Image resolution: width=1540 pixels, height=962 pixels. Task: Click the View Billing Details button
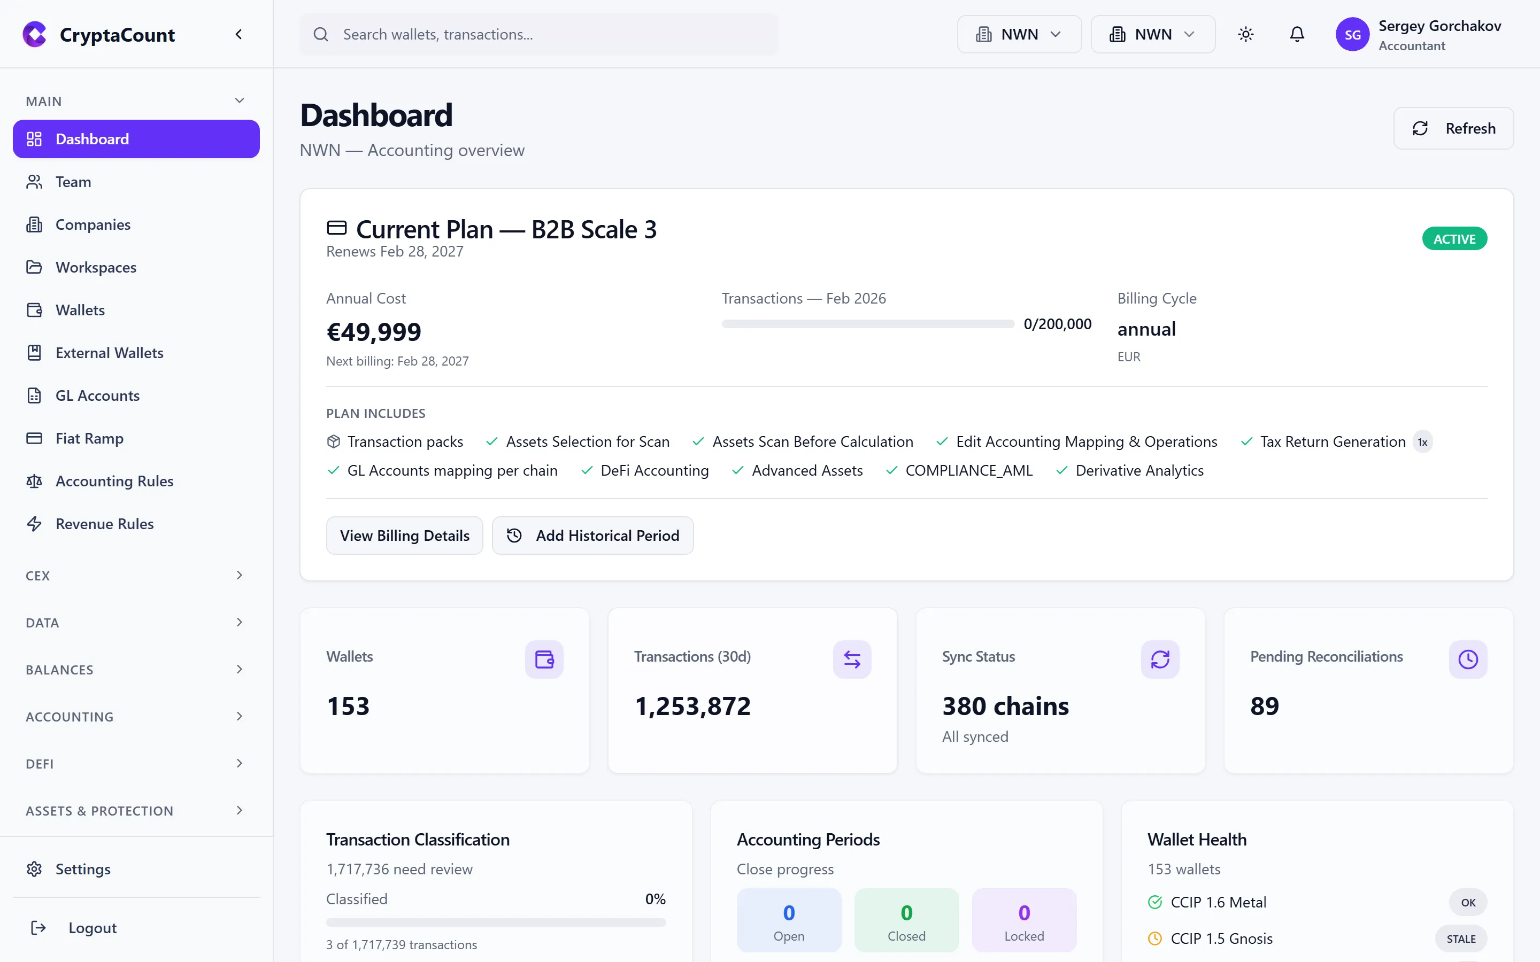405,535
